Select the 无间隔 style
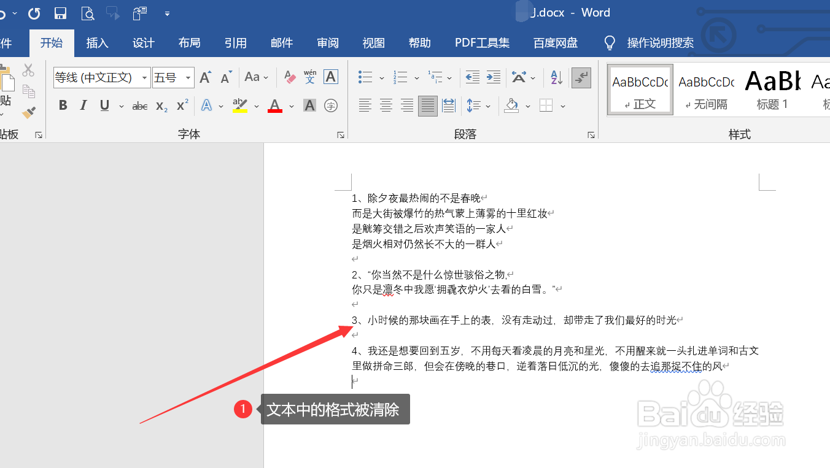The image size is (830, 468). pos(707,90)
